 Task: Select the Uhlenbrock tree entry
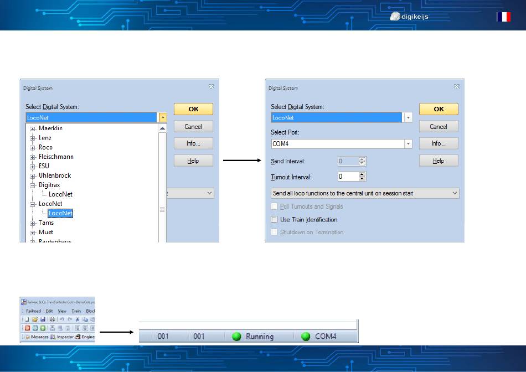55,175
